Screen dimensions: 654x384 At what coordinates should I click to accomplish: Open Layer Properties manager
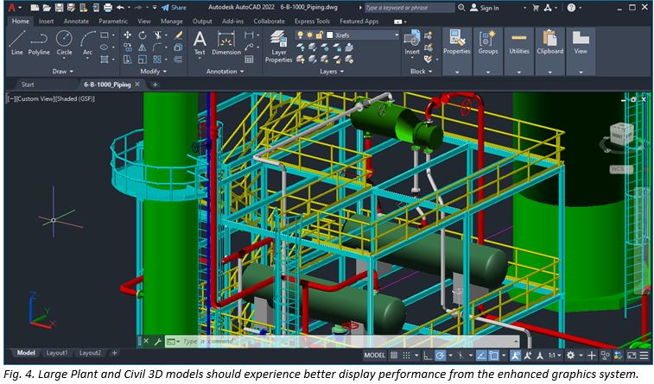click(x=278, y=47)
